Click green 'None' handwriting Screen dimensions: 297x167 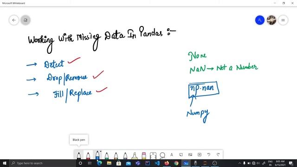[x=197, y=56]
